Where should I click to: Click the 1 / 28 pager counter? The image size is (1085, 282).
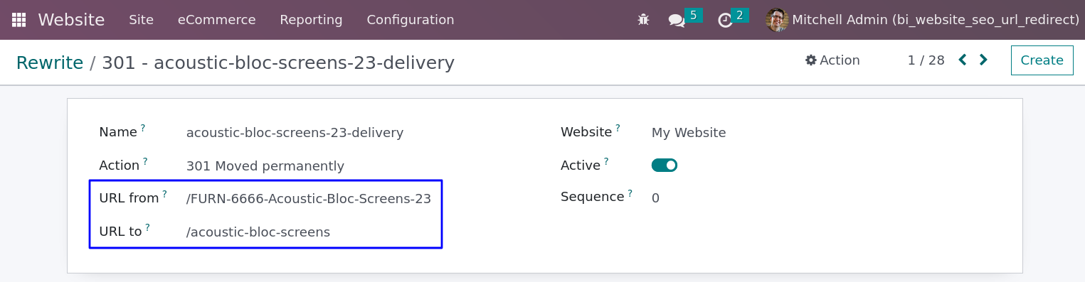926,60
